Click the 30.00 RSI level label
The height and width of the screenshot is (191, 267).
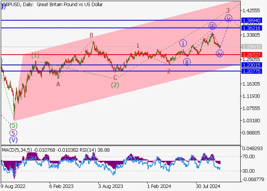248,171
